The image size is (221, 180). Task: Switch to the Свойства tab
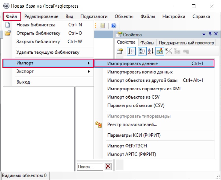126,42
